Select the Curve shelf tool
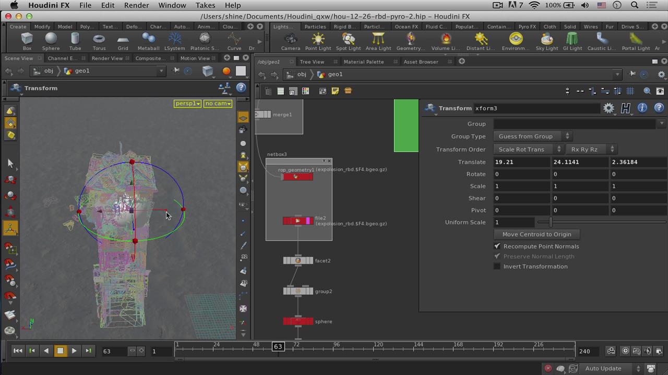Screen dimensions: 668x375 point(234,42)
